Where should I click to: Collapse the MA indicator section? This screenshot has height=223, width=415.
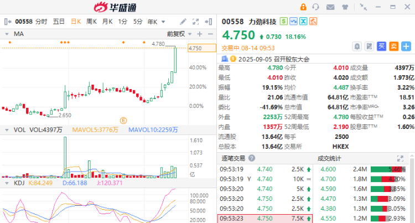pos(7,34)
